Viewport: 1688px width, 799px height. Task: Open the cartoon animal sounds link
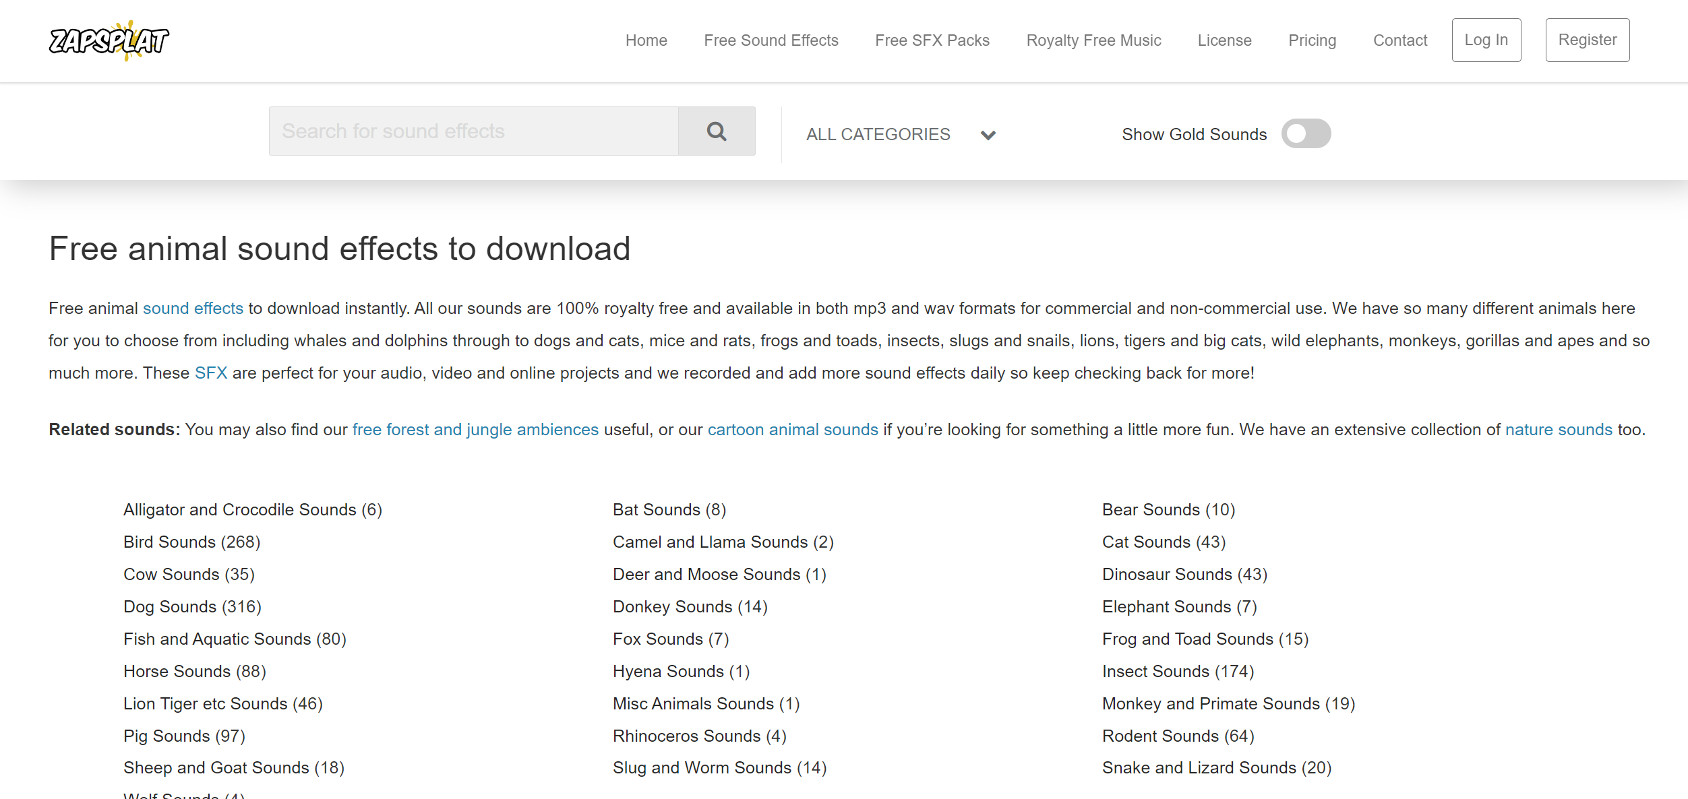(x=792, y=430)
